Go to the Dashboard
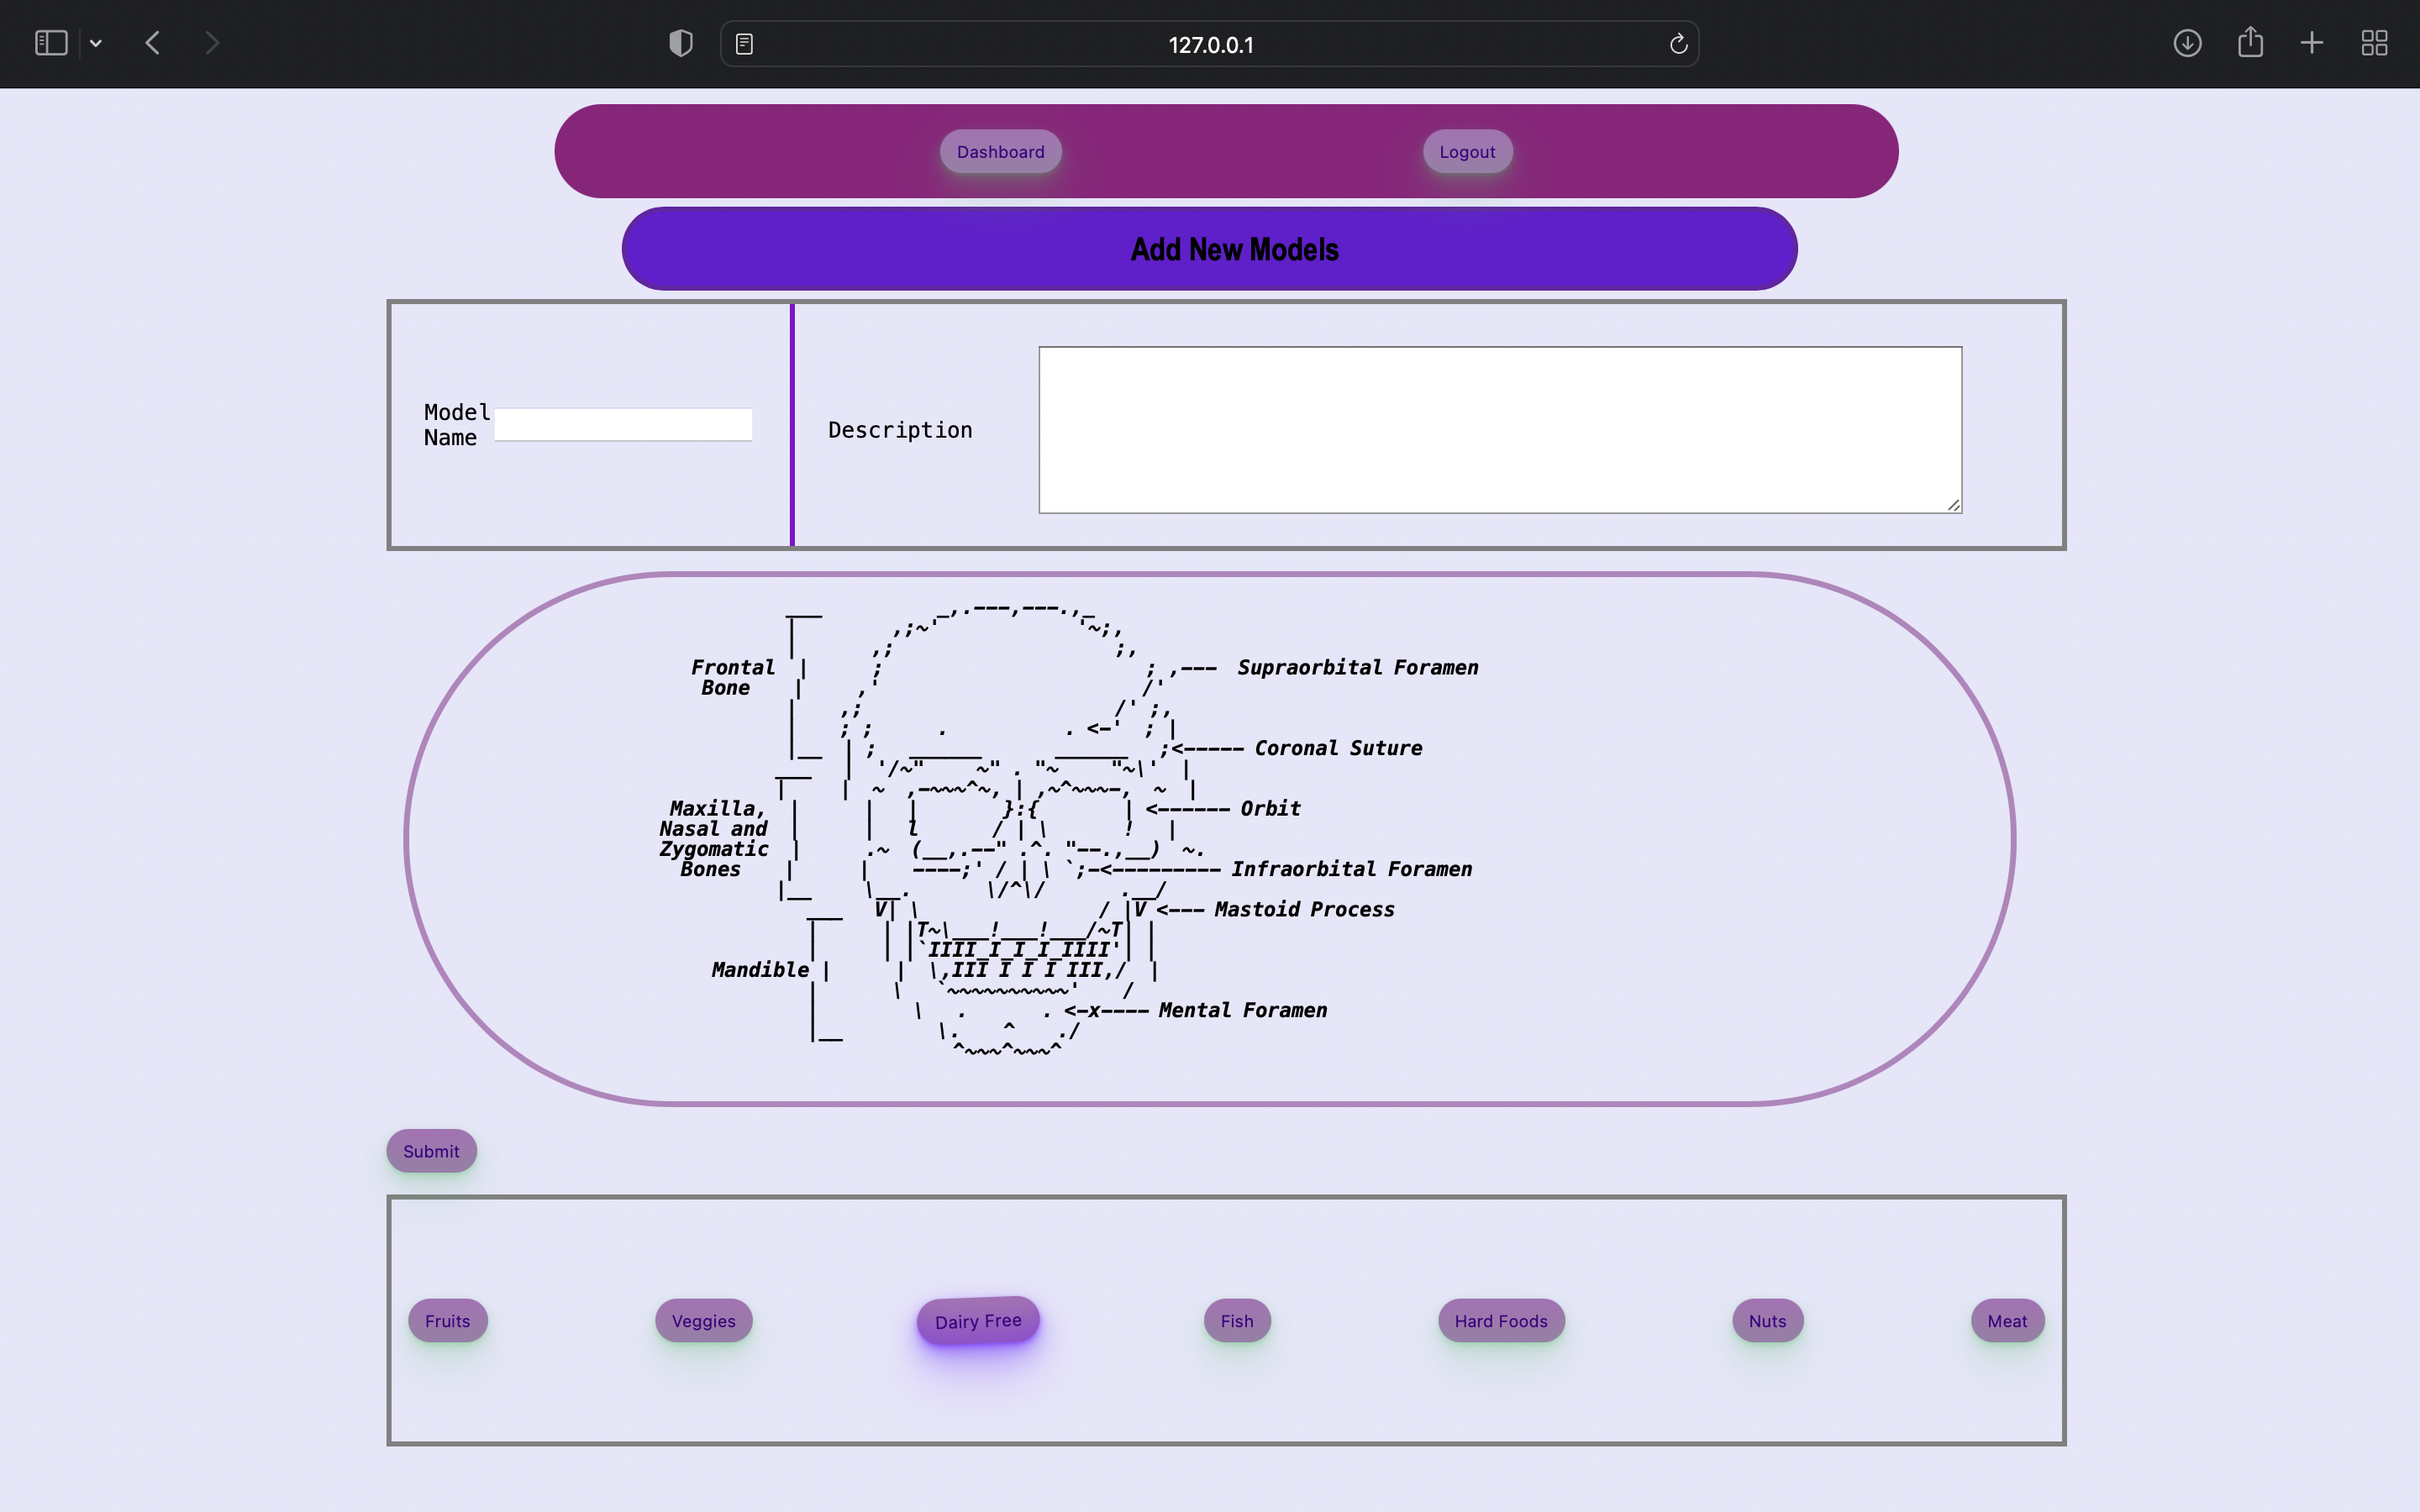Image resolution: width=2420 pixels, height=1512 pixels. [1000, 151]
